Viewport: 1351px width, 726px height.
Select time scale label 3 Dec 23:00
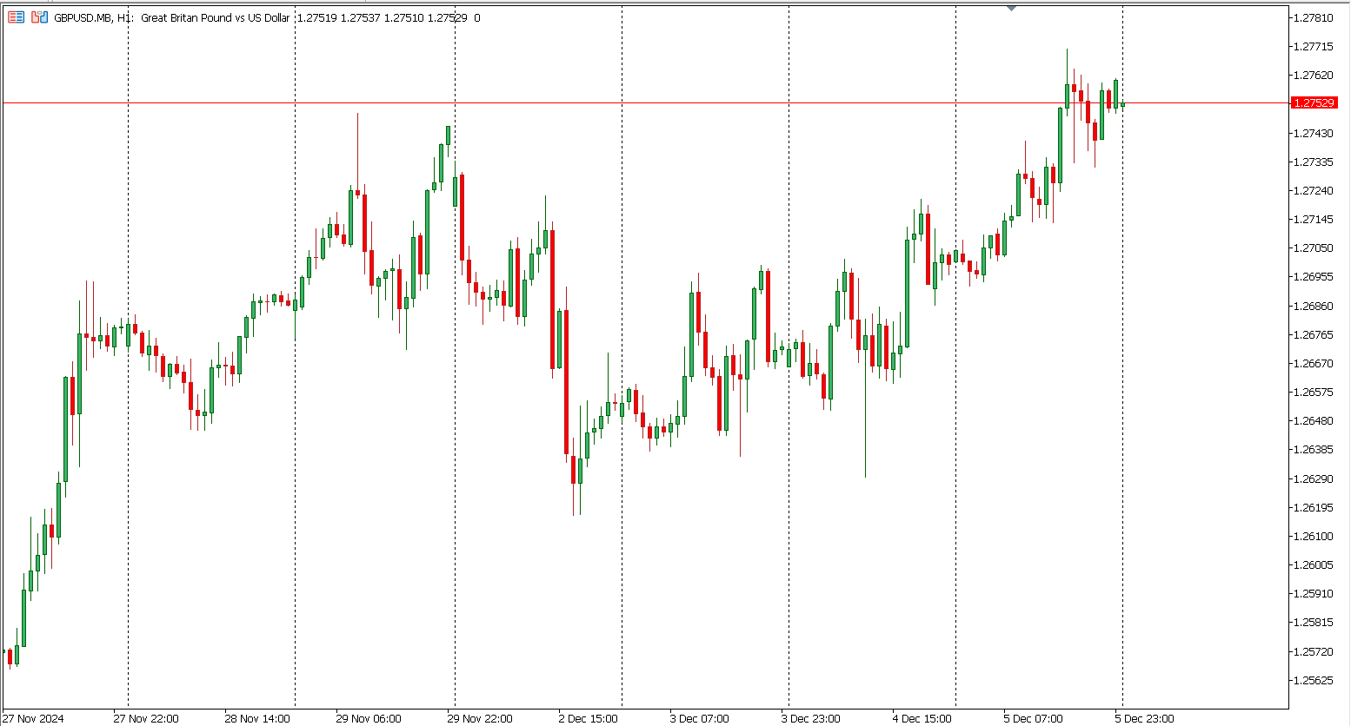tap(811, 719)
